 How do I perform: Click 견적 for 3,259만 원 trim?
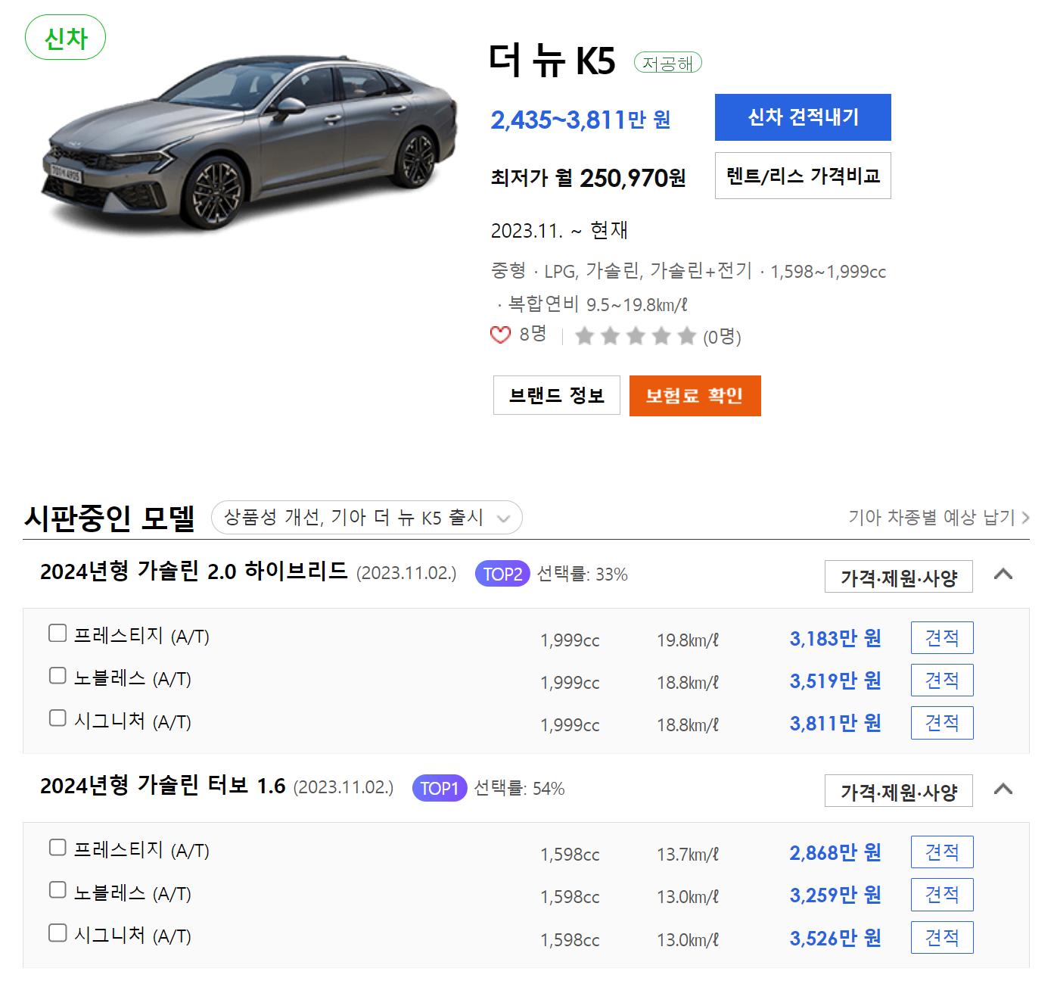coord(942,895)
